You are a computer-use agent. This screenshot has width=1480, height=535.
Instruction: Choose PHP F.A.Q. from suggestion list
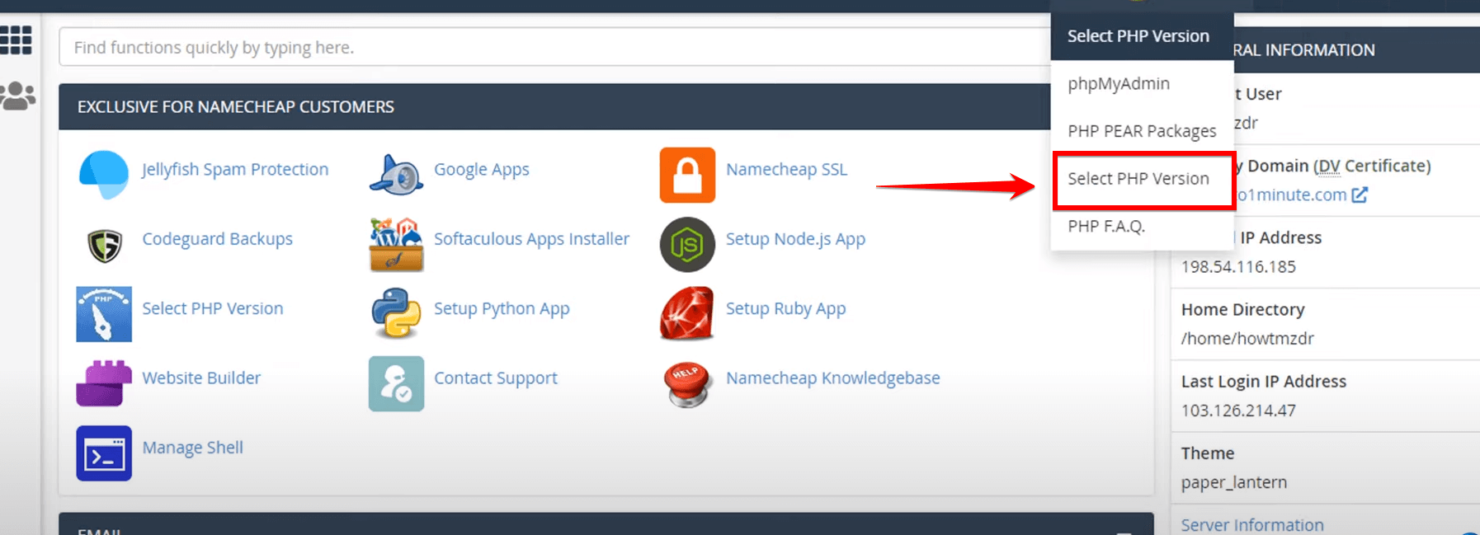[x=1105, y=226]
